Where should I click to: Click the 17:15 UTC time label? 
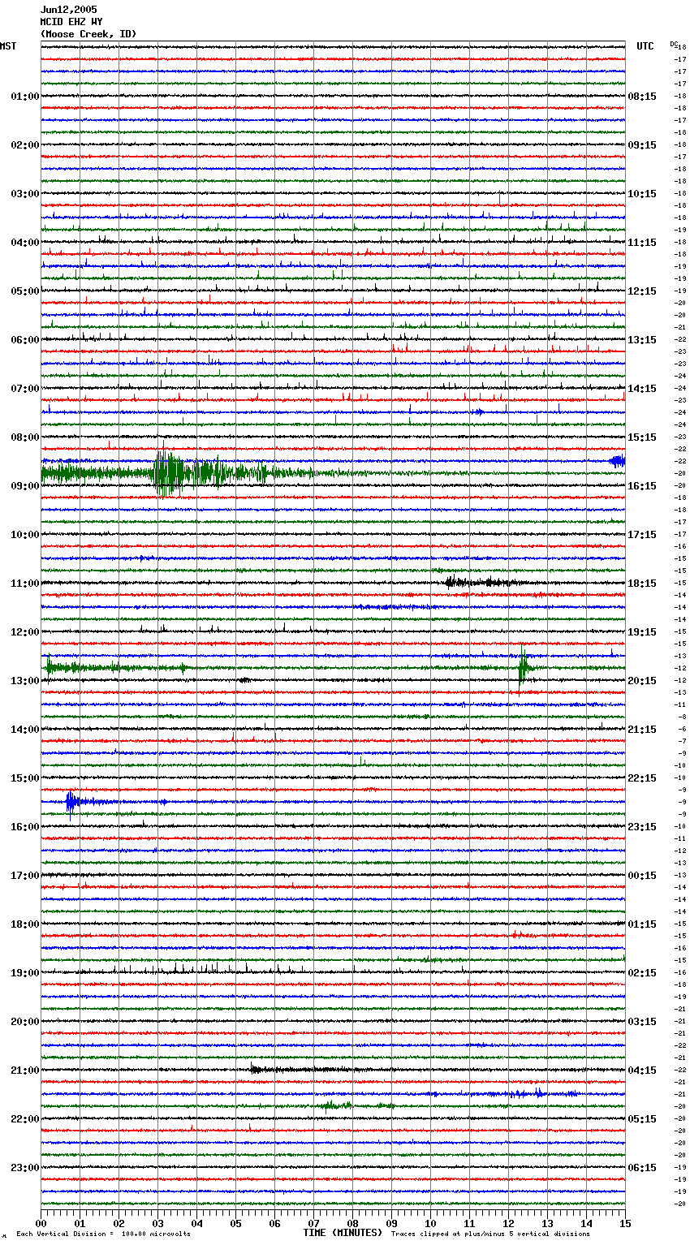pyautogui.click(x=642, y=535)
